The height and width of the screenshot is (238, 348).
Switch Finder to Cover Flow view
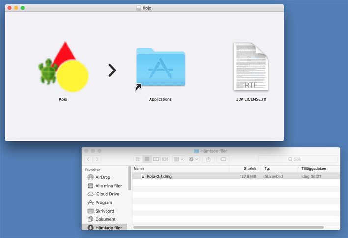165,159
